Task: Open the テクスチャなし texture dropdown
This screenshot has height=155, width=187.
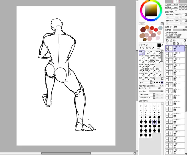Action: point(147,98)
